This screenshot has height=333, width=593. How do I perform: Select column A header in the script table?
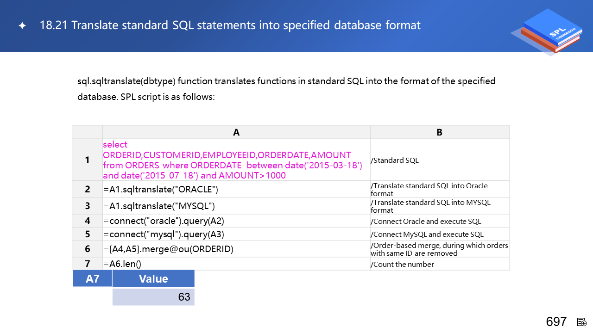(x=236, y=132)
